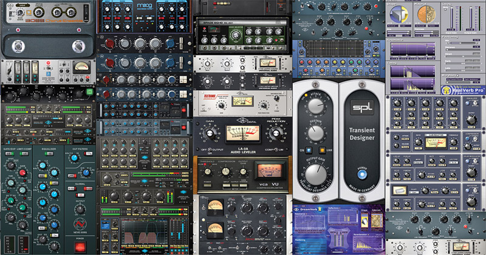
Task: Click the LA-3A Audio Leveler VU meter
Action: (242, 133)
